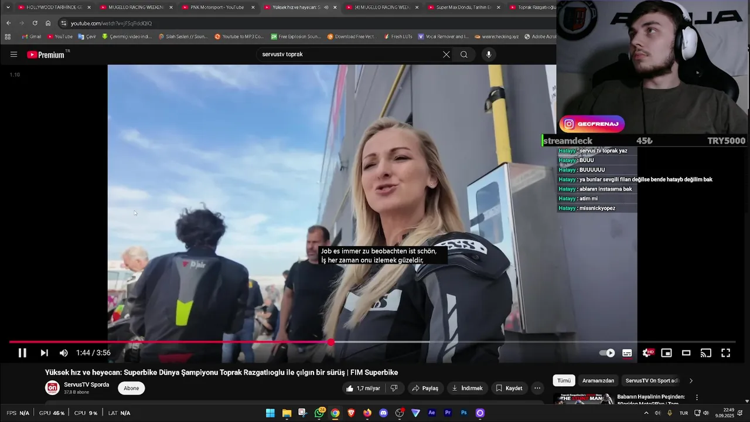Screen dimensions: 750x422
Task: Like the video (1,7 milyar)
Action: point(363,388)
